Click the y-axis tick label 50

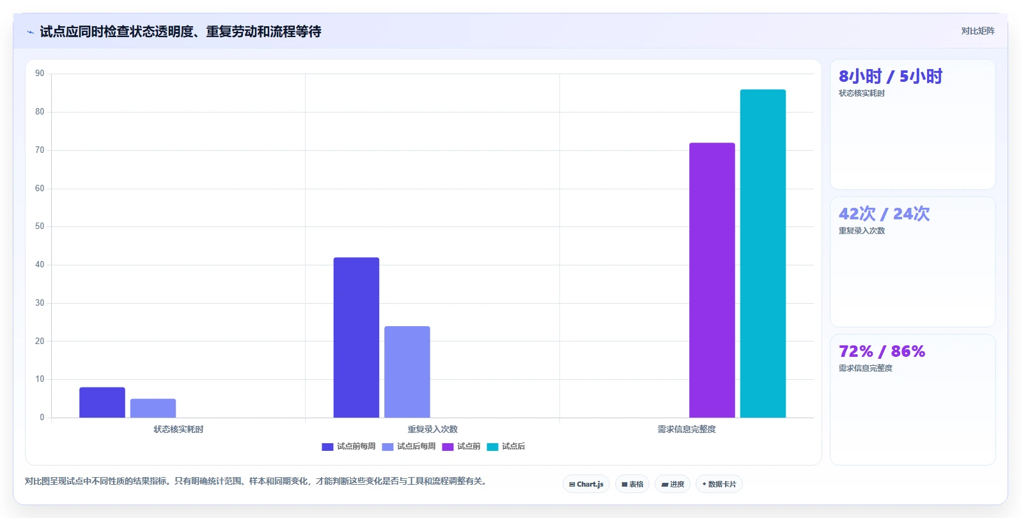click(40, 226)
